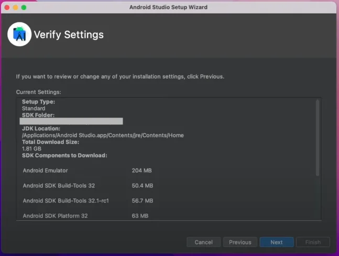This screenshot has height=256, width=339.
Task: Click the 204 MB emulator size value
Action: [141, 170]
